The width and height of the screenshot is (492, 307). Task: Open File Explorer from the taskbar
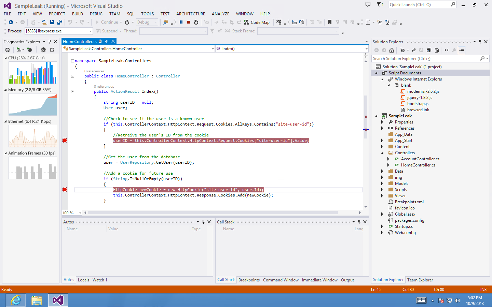[37, 300]
